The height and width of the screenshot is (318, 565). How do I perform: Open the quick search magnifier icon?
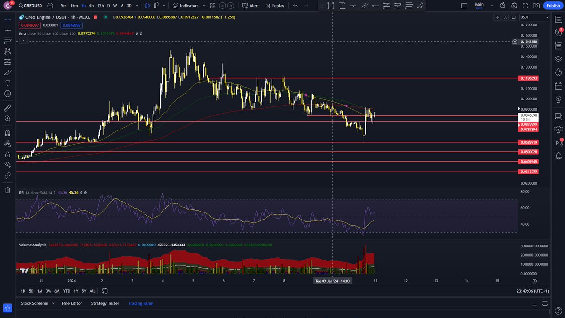[502, 6]
